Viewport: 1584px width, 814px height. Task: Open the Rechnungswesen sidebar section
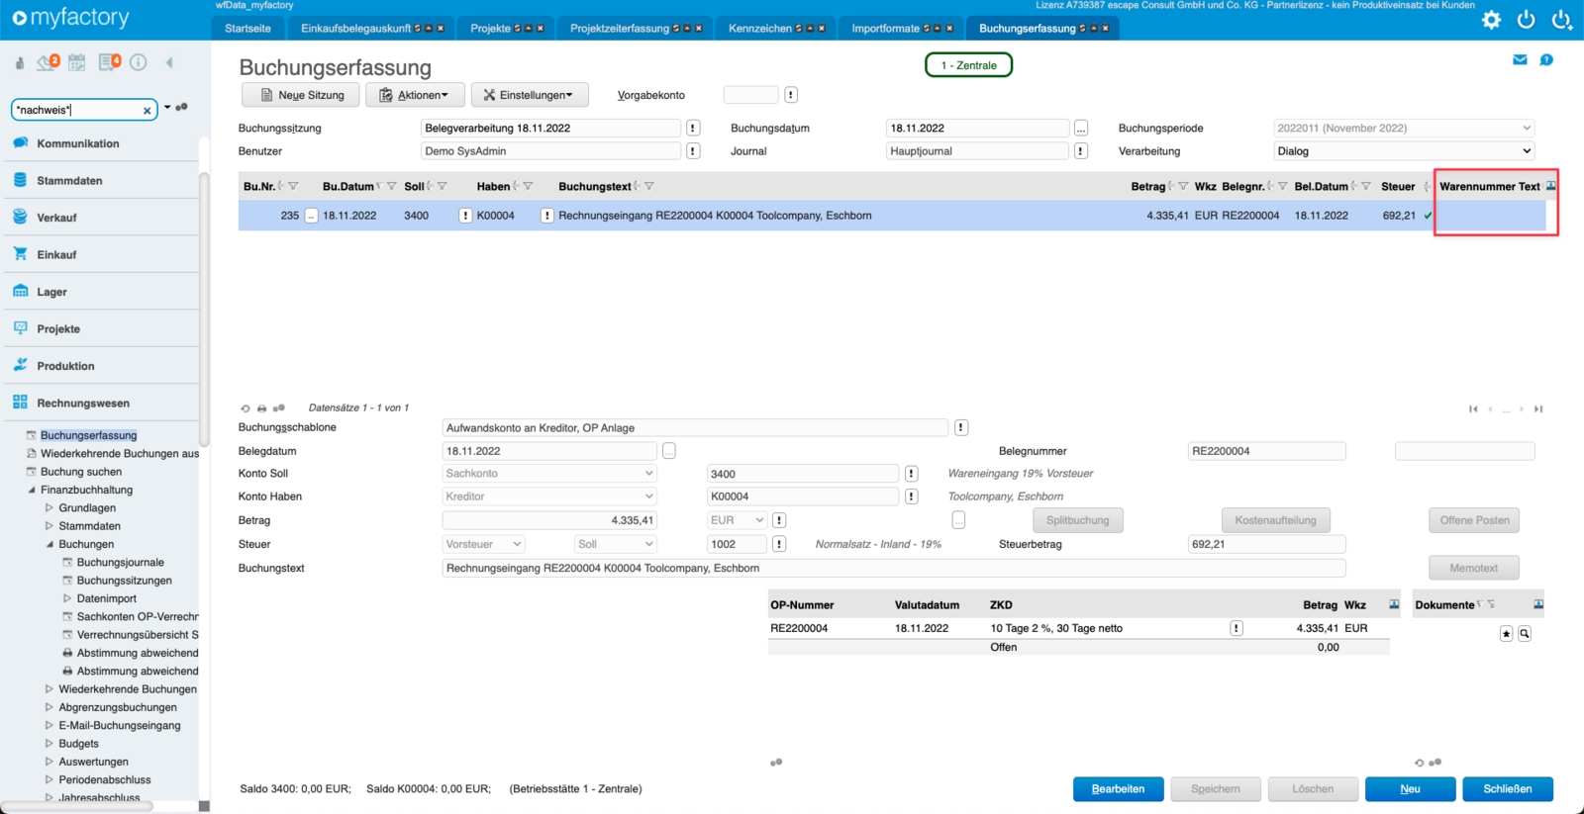coord(83,404)
